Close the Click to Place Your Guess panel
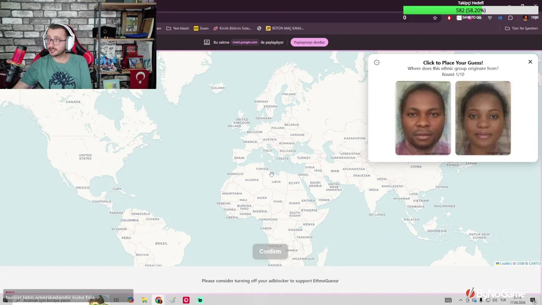 [530, 62]
